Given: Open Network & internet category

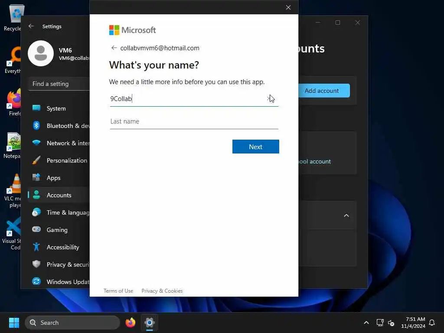Looking at the screenshot, I should [x=59, y=143].
